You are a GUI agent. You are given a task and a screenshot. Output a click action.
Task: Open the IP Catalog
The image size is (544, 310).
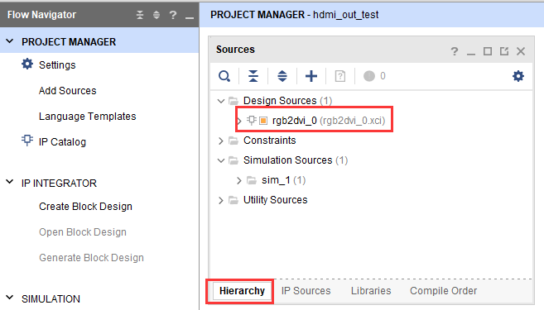click(62, 142)
